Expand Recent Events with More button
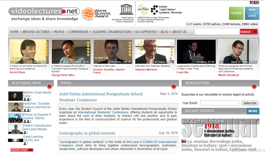Viewport: 265px width, 154px height. coord(253,111)
